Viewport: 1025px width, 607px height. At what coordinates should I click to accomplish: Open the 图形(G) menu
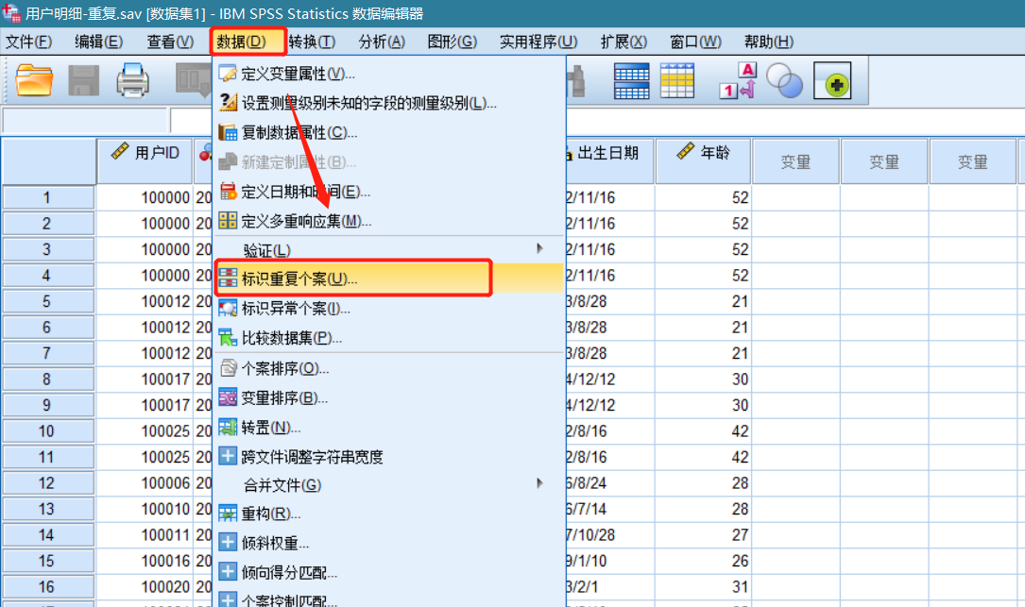(x=453, y=42)
